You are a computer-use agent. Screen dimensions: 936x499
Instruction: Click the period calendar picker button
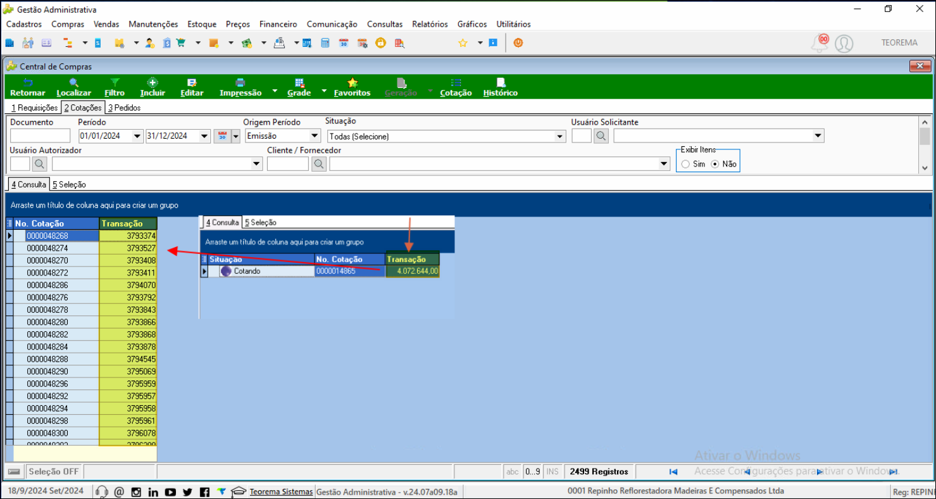pos(222,136)
